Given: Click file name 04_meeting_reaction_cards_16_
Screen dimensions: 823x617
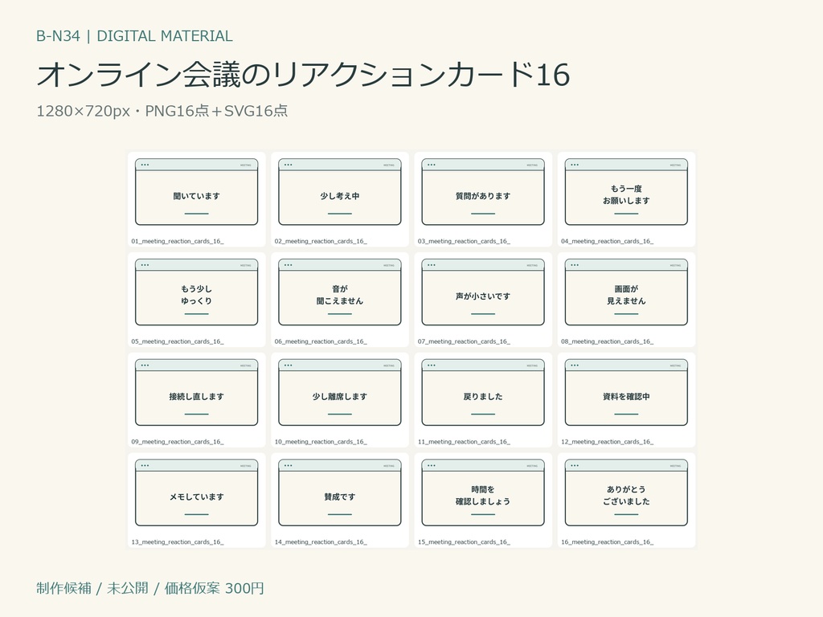Looking at the screenshot, I should tap(608, 241).
